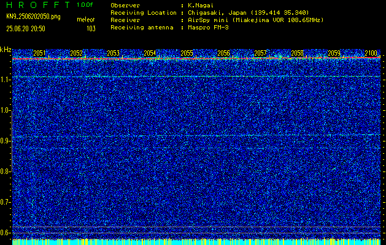Click the HROFFT title text
The height and width of the screenshot is (245, 386).
[x=38, y=5]
